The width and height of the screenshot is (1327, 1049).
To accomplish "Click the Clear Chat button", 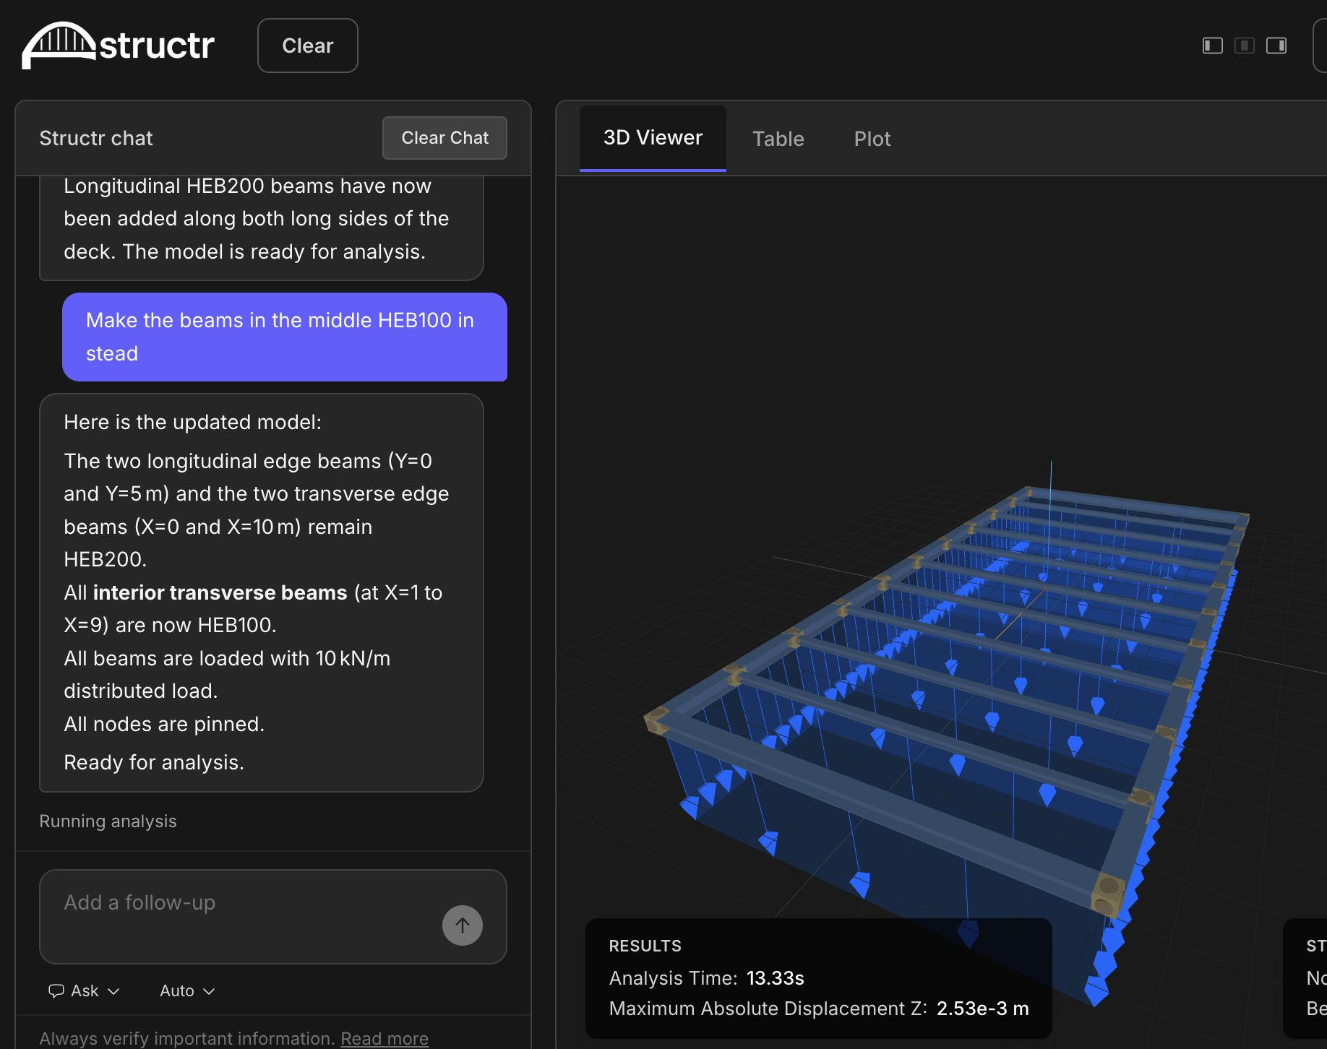I will (x=445, y=137).
